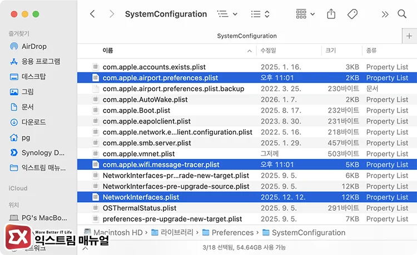Viewport: 417px width, 255px height.
Task: Click the 그저께 date cell
Action: [270, 154]
